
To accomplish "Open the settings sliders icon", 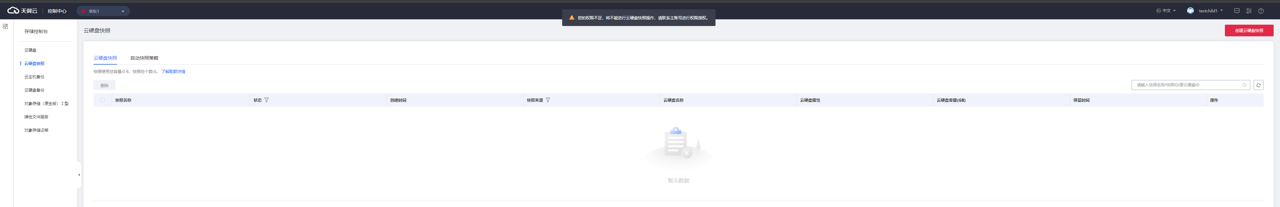I will tap(1249, 11).
